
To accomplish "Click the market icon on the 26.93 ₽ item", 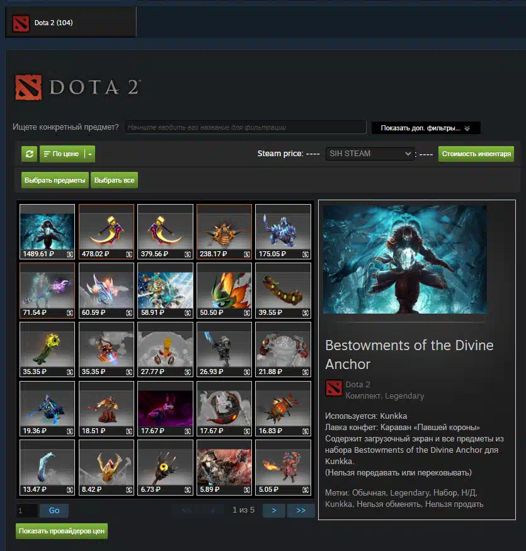I will click(247, 372).
